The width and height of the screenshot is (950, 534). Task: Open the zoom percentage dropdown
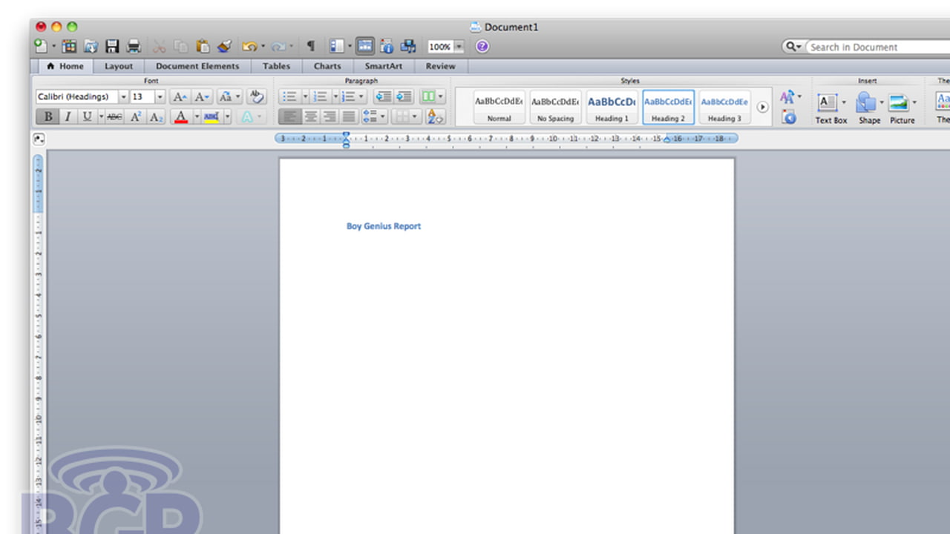pyautogui.click(x=459, y=47)
